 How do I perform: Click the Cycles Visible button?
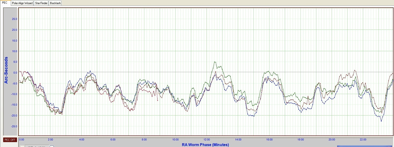(37, 146)
